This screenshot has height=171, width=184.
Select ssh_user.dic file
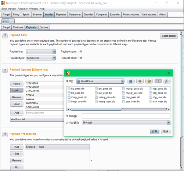click(158, 102)
